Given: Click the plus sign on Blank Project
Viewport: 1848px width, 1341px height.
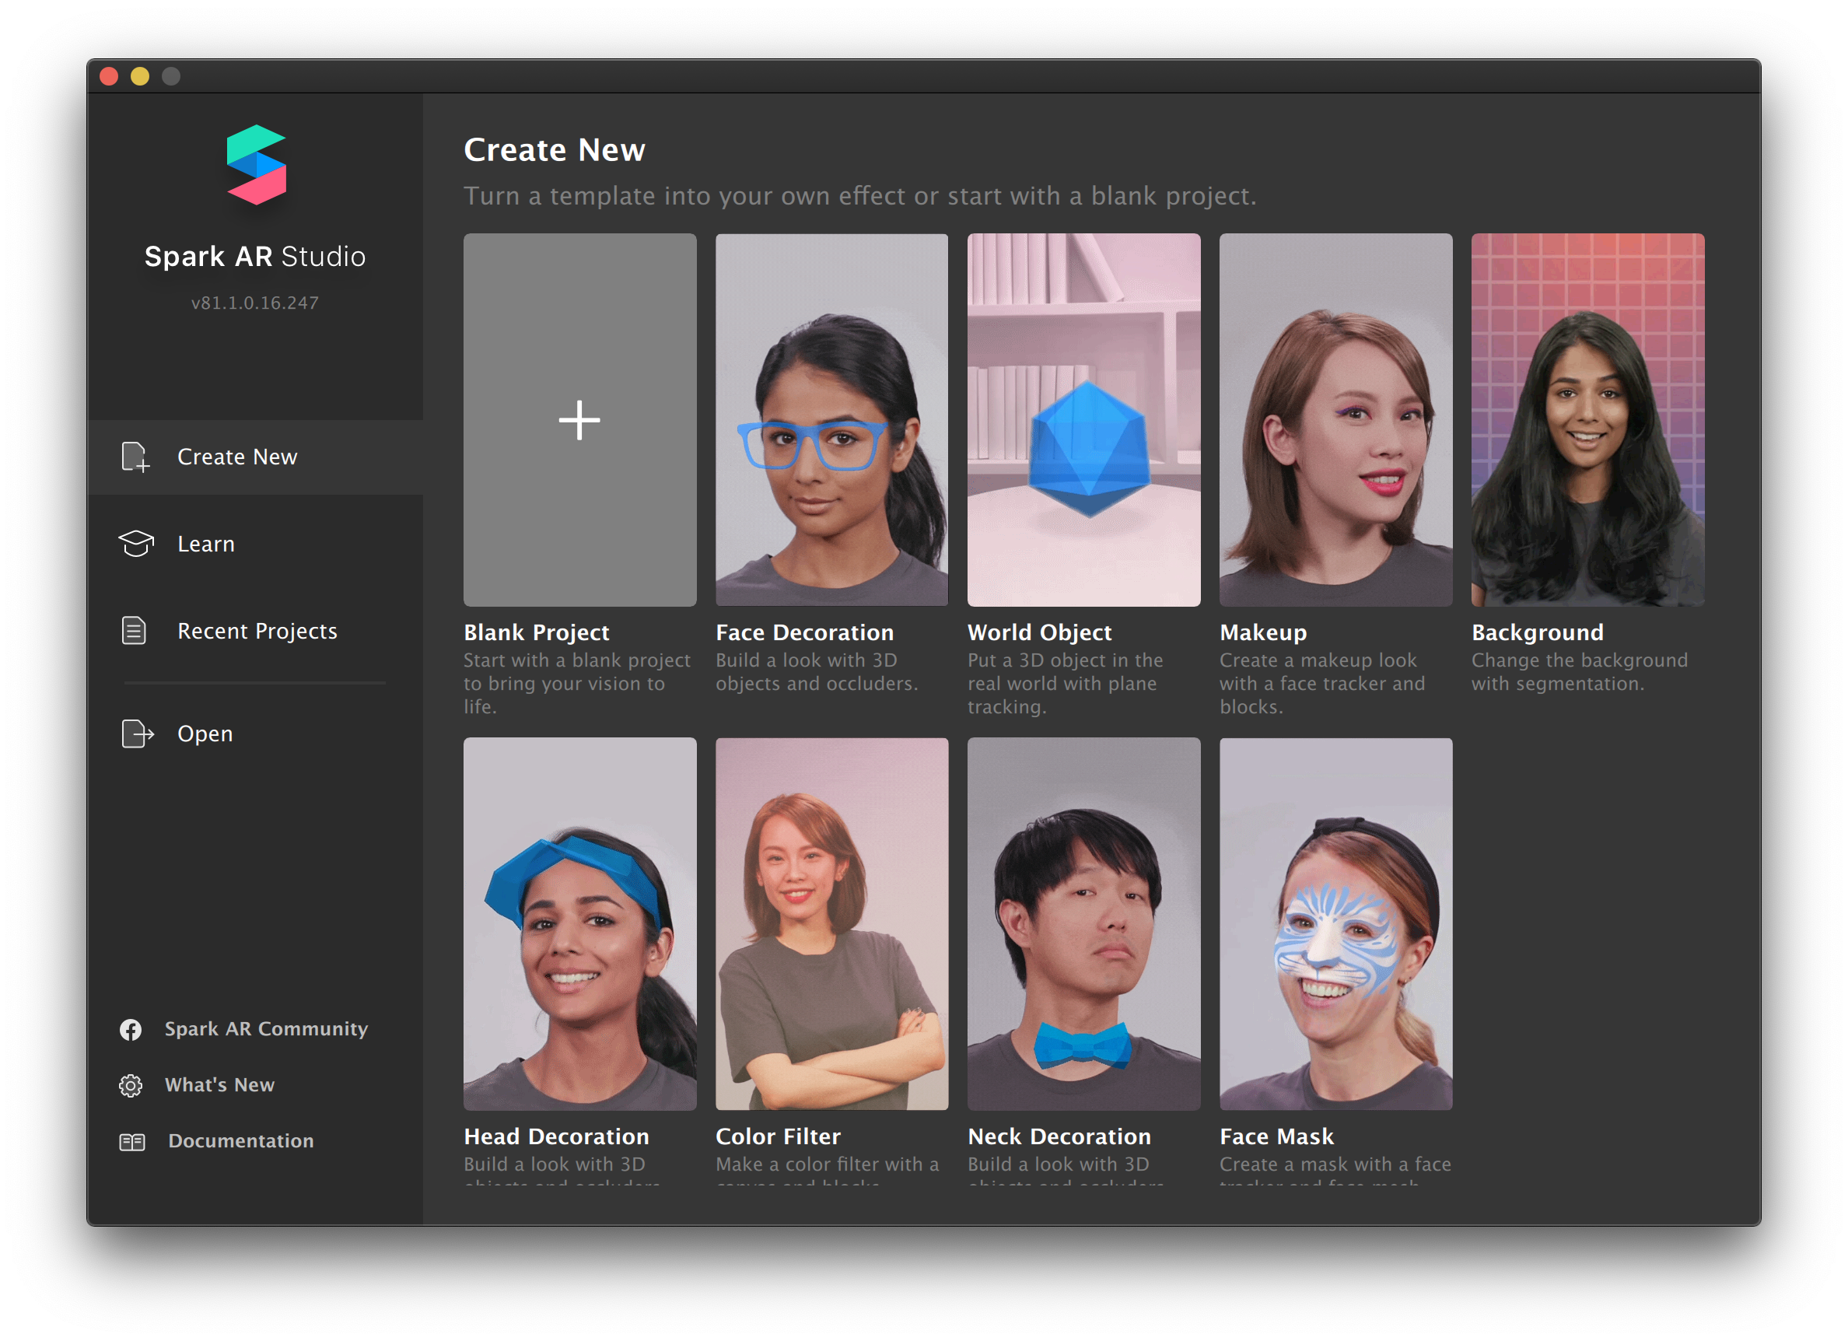Looking at the screenshot, I should pyautogui.click(x=579, y=420).
